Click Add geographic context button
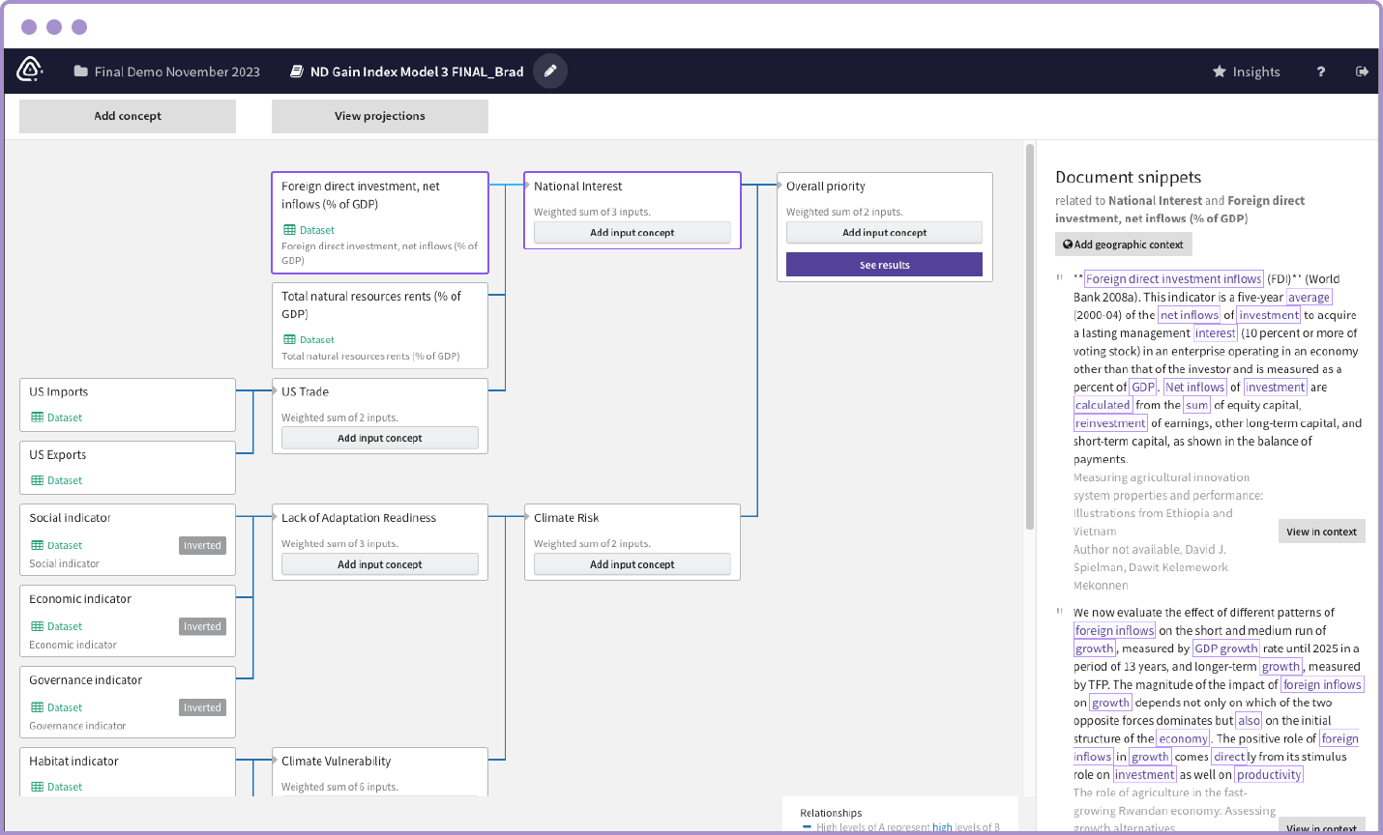Image resolution: width=1383 pixels, height=835 pixels. 1123,245
